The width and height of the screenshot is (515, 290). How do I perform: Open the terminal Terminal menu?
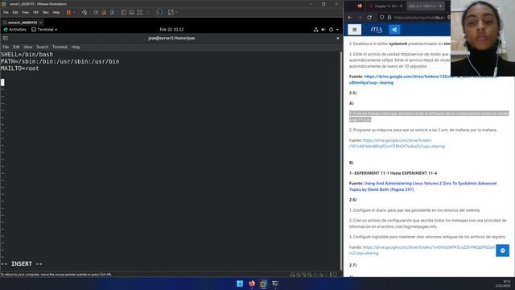click(x=60, y=47)
